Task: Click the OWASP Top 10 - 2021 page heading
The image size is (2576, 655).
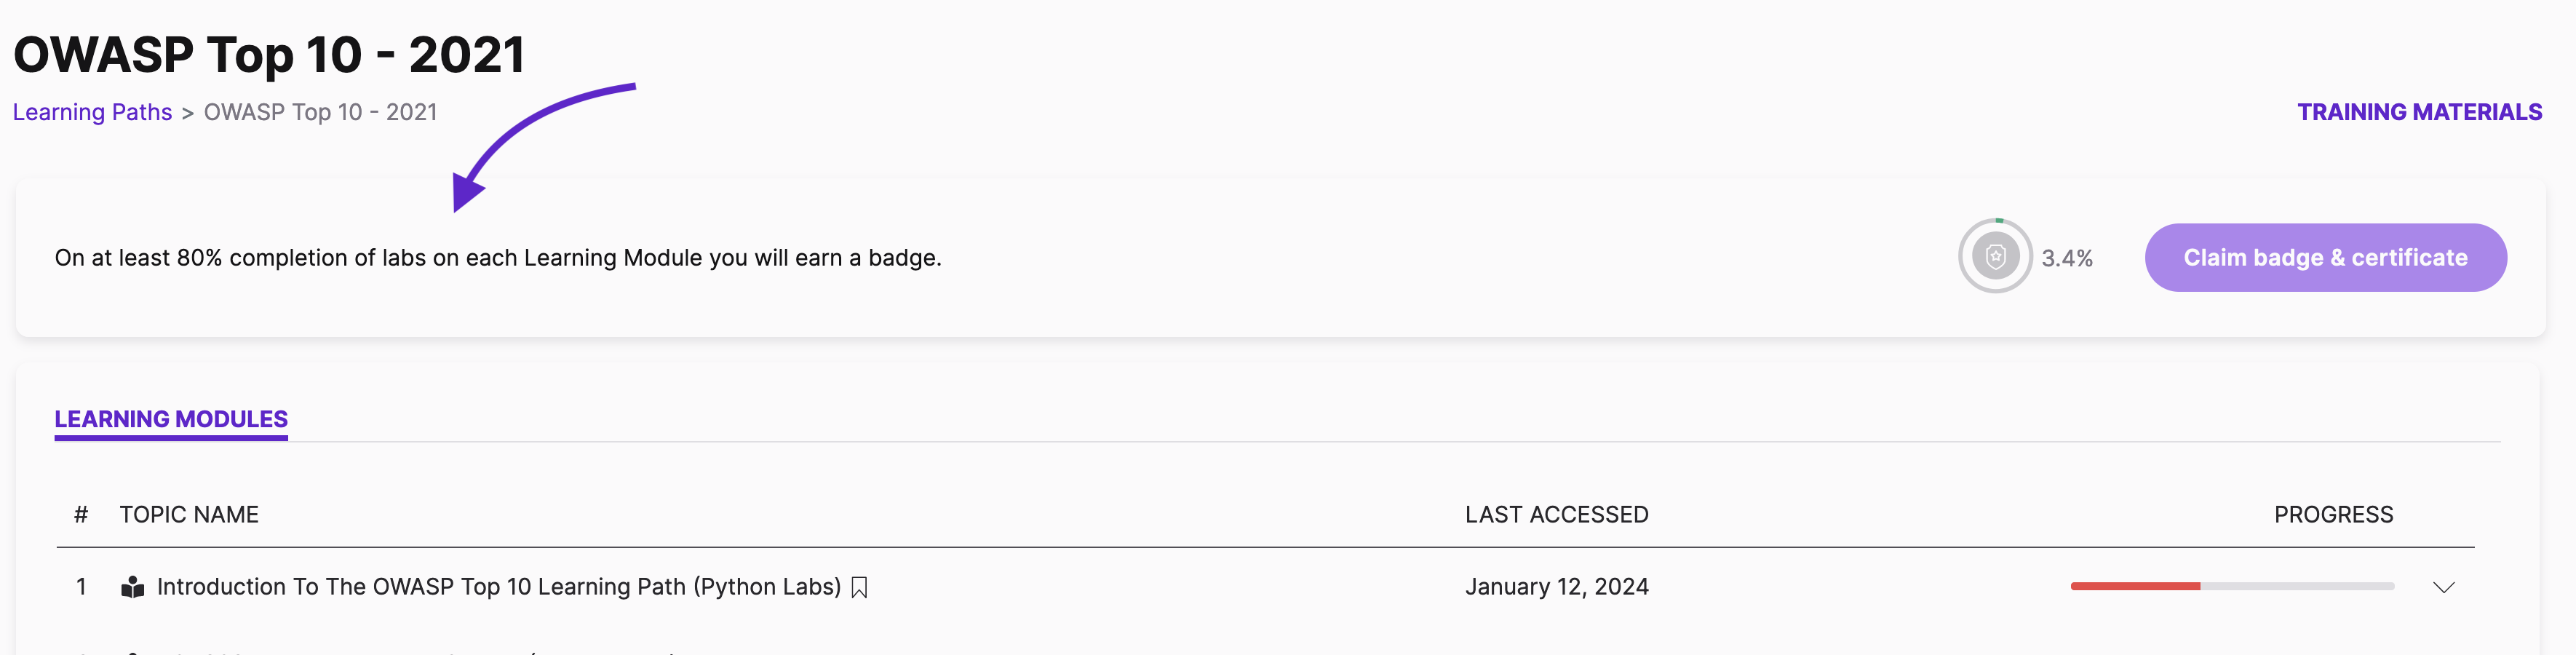Action: pyautogui.click(x=269, y=54)
